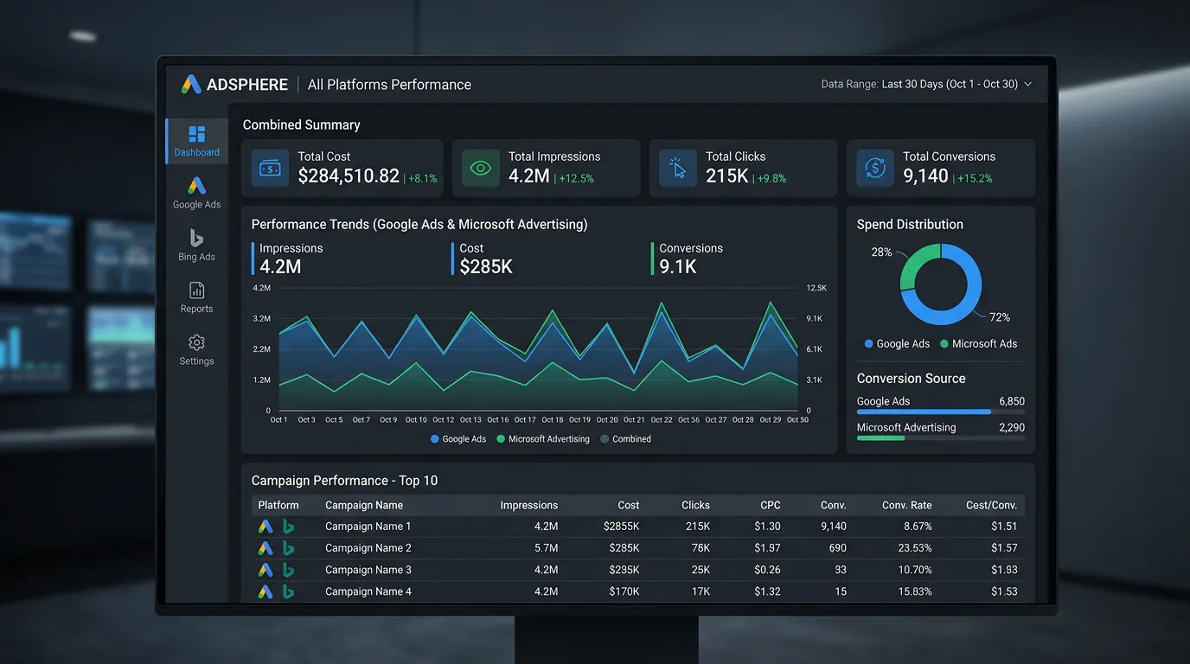Click the Total Clicks cursor icon
1190x664 pixels.
pyautogui.click(x=678, y=168)
